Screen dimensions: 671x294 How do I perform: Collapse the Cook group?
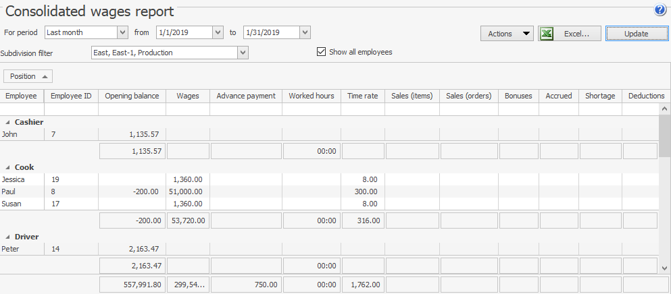8,167
